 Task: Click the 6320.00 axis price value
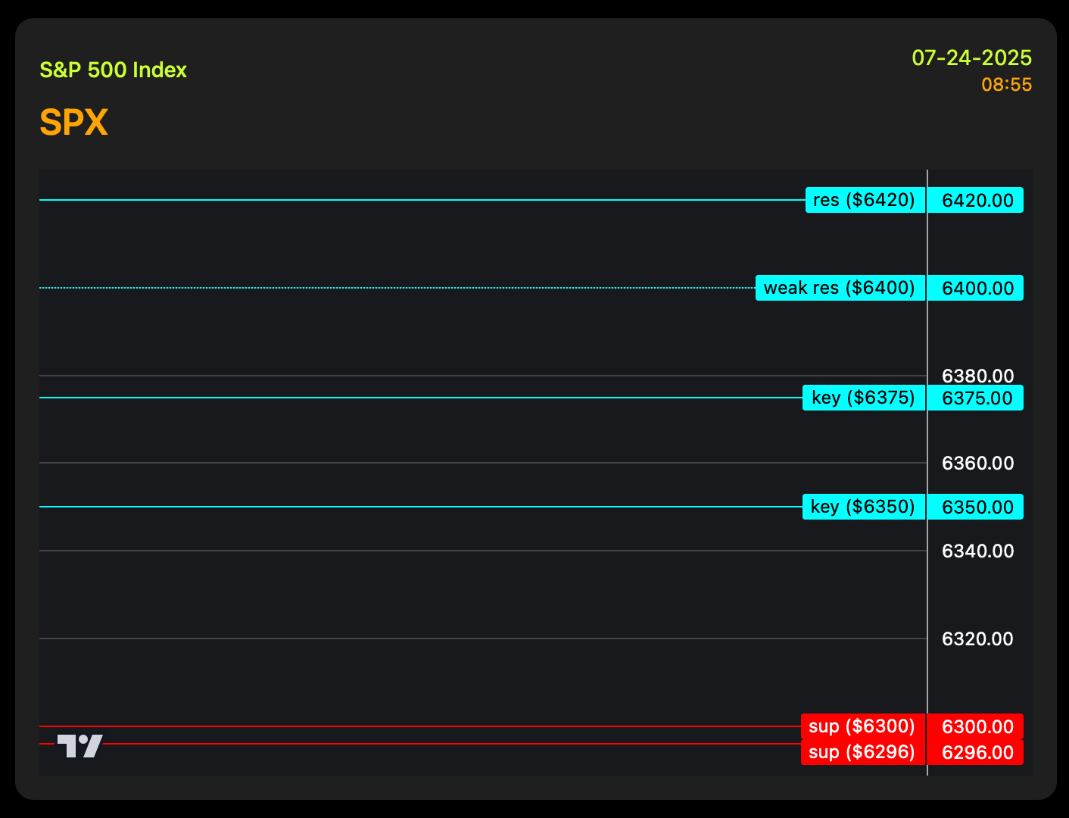point(977,638)
